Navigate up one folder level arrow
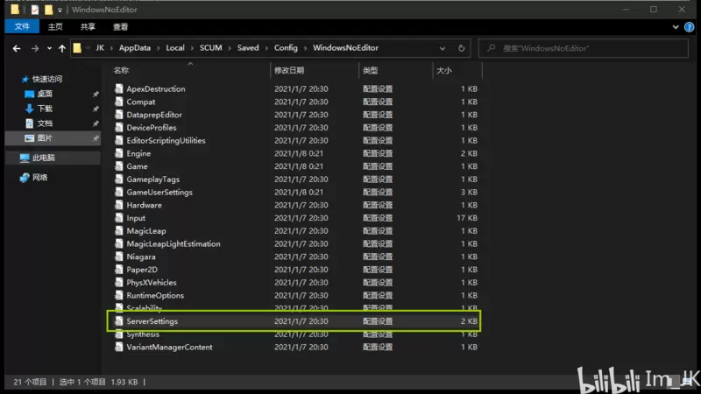The width and height of the screenshot is (701, 394). coord(61,48)
